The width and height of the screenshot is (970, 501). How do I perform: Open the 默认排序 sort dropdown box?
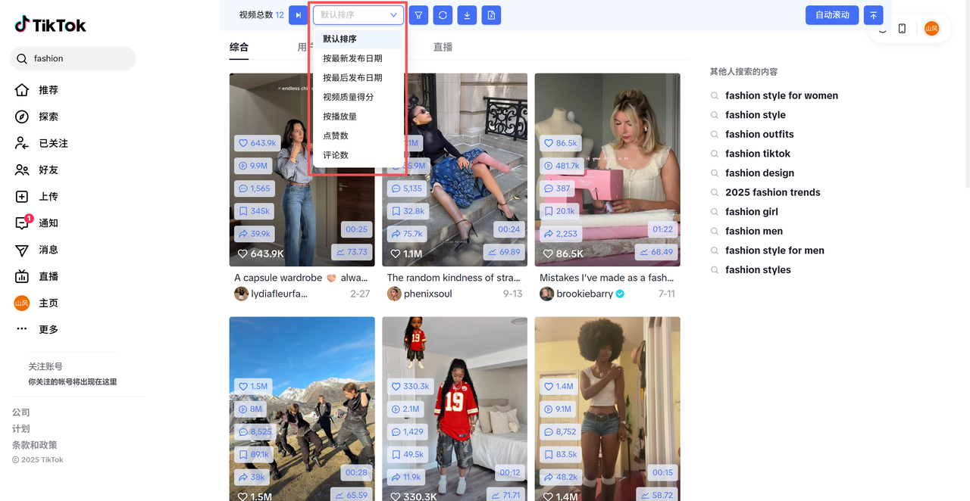pyautogui.click(x=358, y=15)
